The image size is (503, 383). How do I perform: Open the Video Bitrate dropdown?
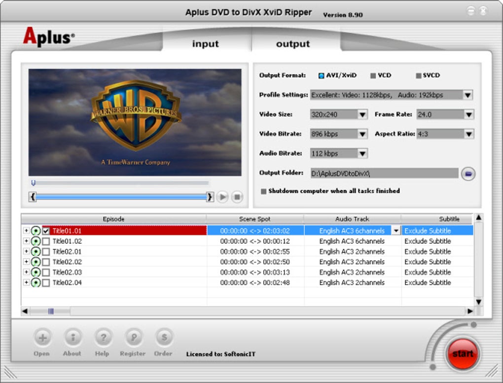(x=362, y=134)
